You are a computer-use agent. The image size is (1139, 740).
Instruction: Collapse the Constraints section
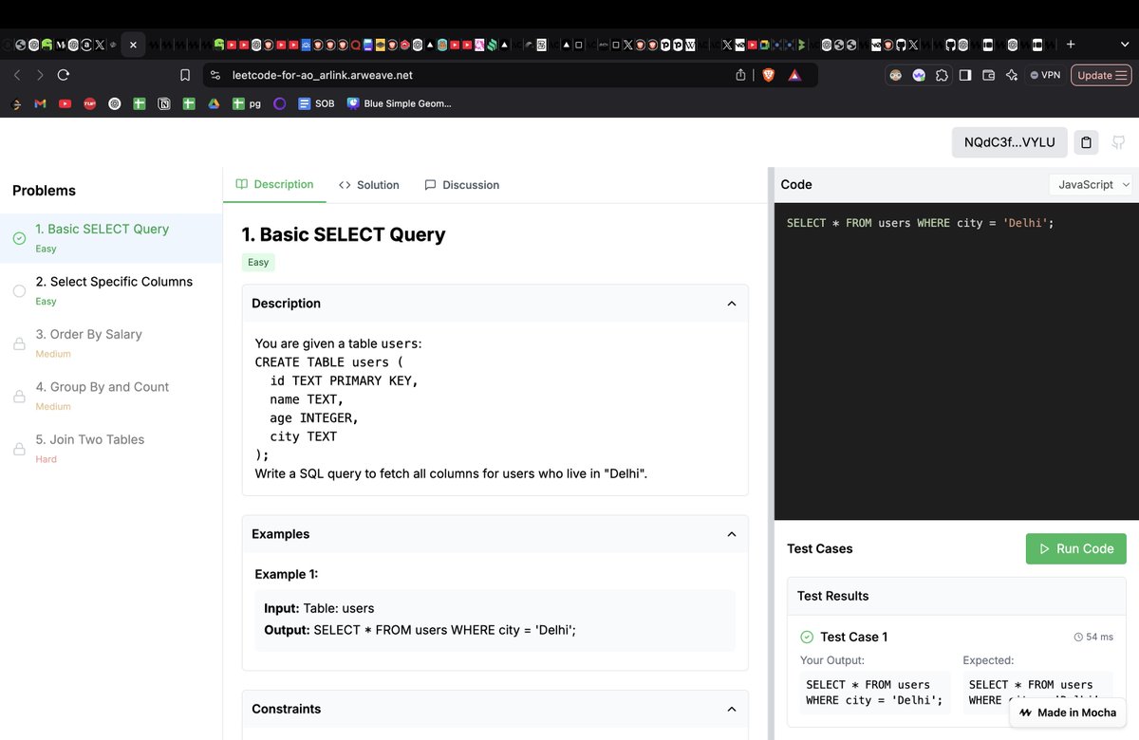(731, 709)
